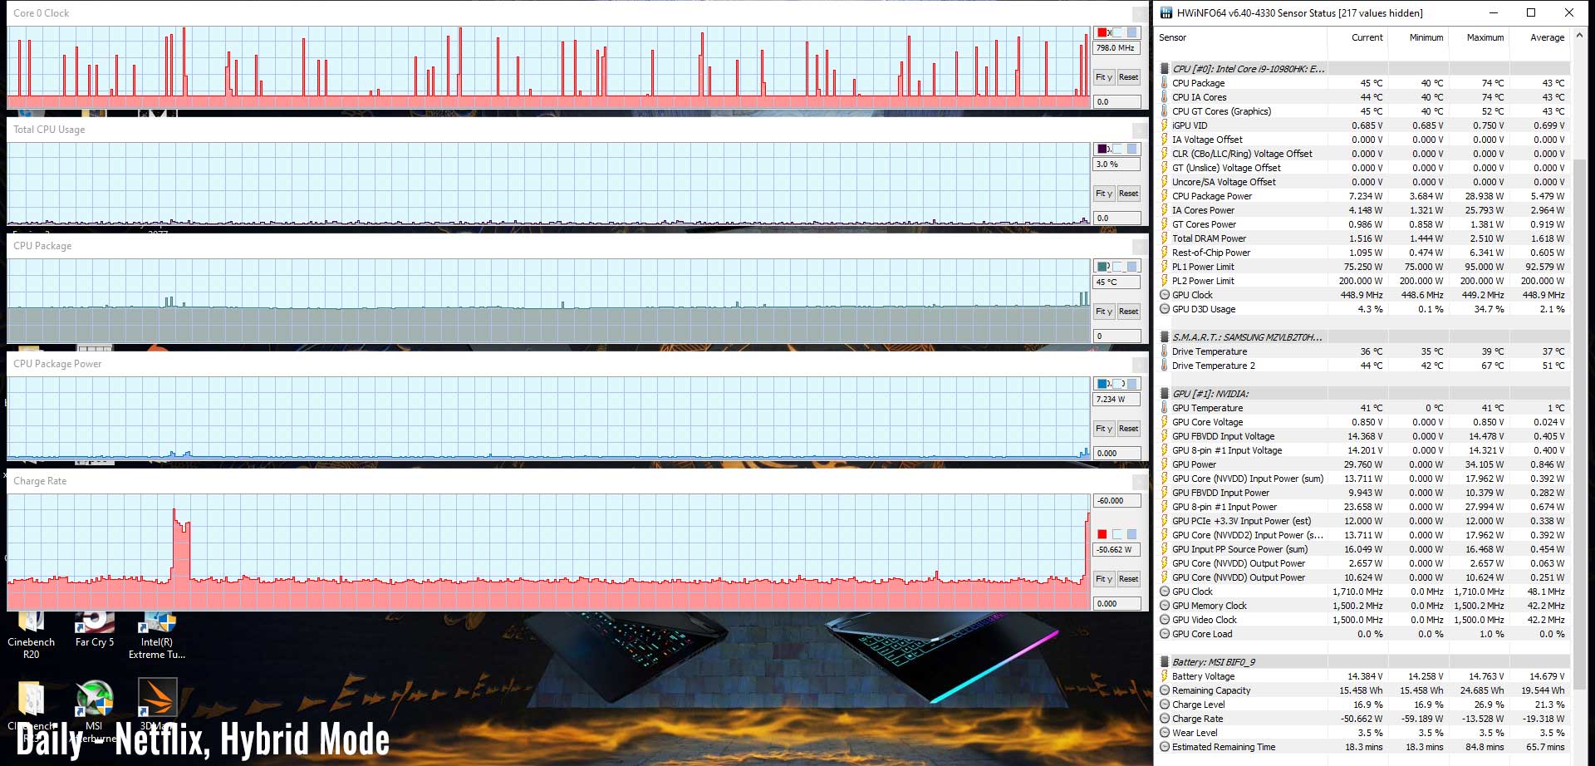Image resolution: width=1595 pixels, height=766 pixels.
Task: Click the dark purple swatch in Total CPU Usage
Action: pos(1102,149)
